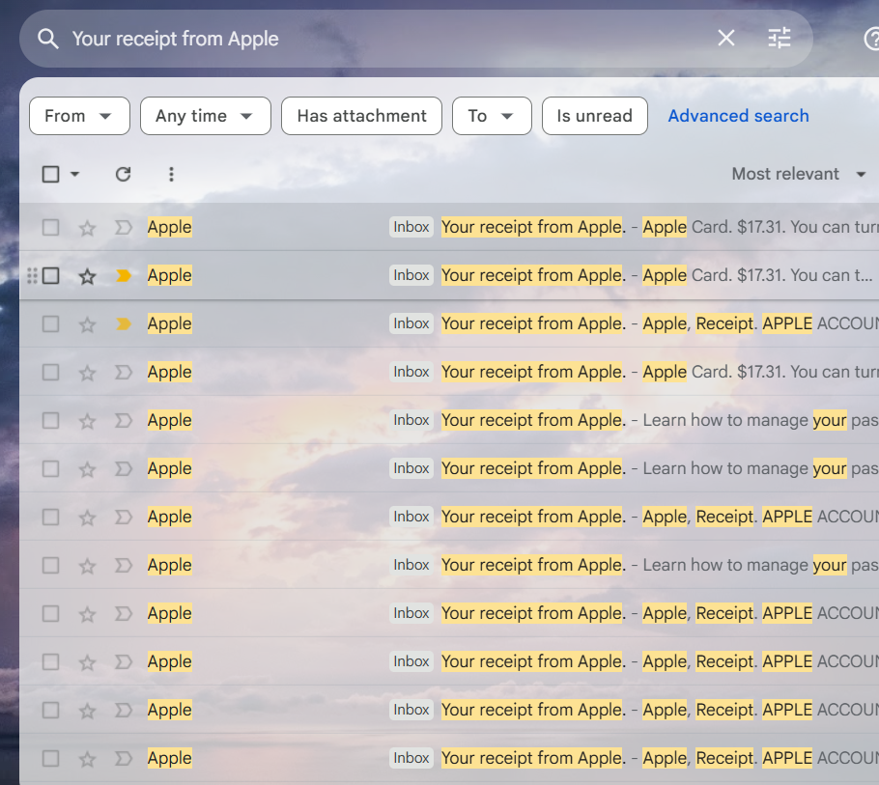Star the first Apple receipt email
This screenshot has width=879, height=785.
(x=87, y=227)
